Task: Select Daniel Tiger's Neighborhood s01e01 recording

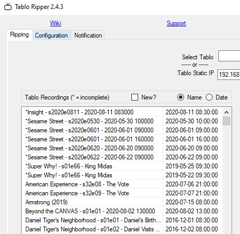Action: (x=122, y=220)
